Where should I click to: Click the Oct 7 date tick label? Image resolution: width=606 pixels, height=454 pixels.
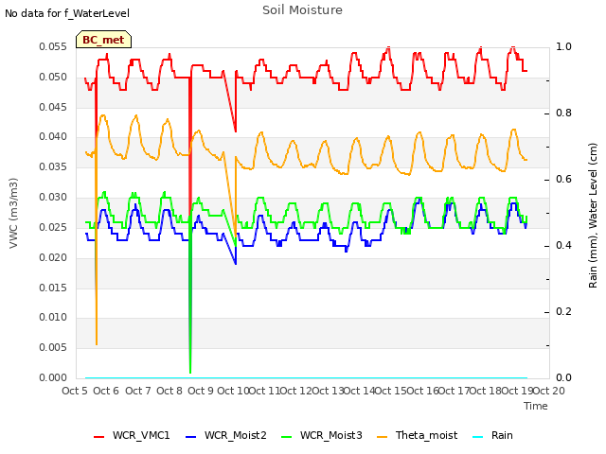pos(138,391)
